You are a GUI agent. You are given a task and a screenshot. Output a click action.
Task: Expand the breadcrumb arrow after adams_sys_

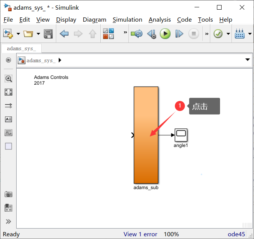coord(60,60)
